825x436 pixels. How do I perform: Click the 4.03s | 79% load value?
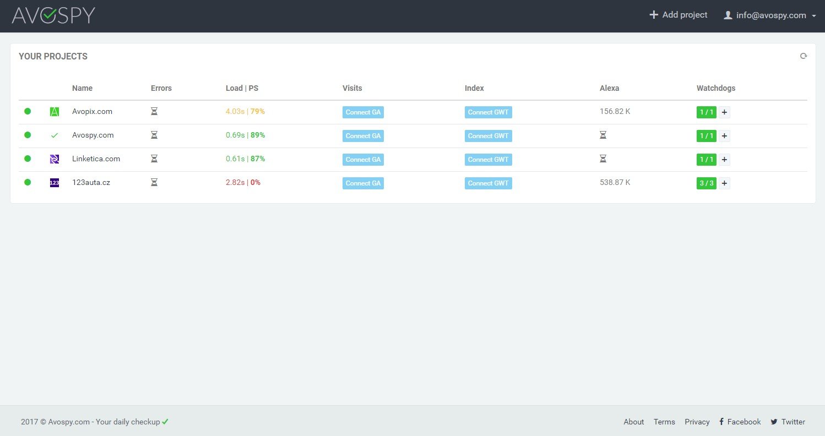(245, 111)
